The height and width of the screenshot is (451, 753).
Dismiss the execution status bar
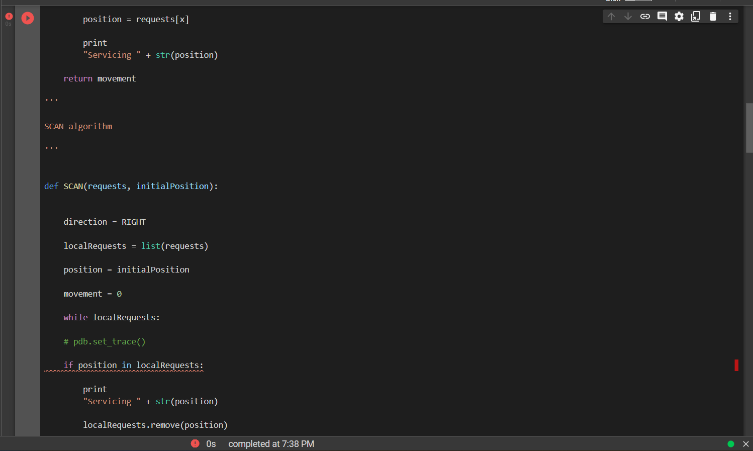tap(746, 444)
